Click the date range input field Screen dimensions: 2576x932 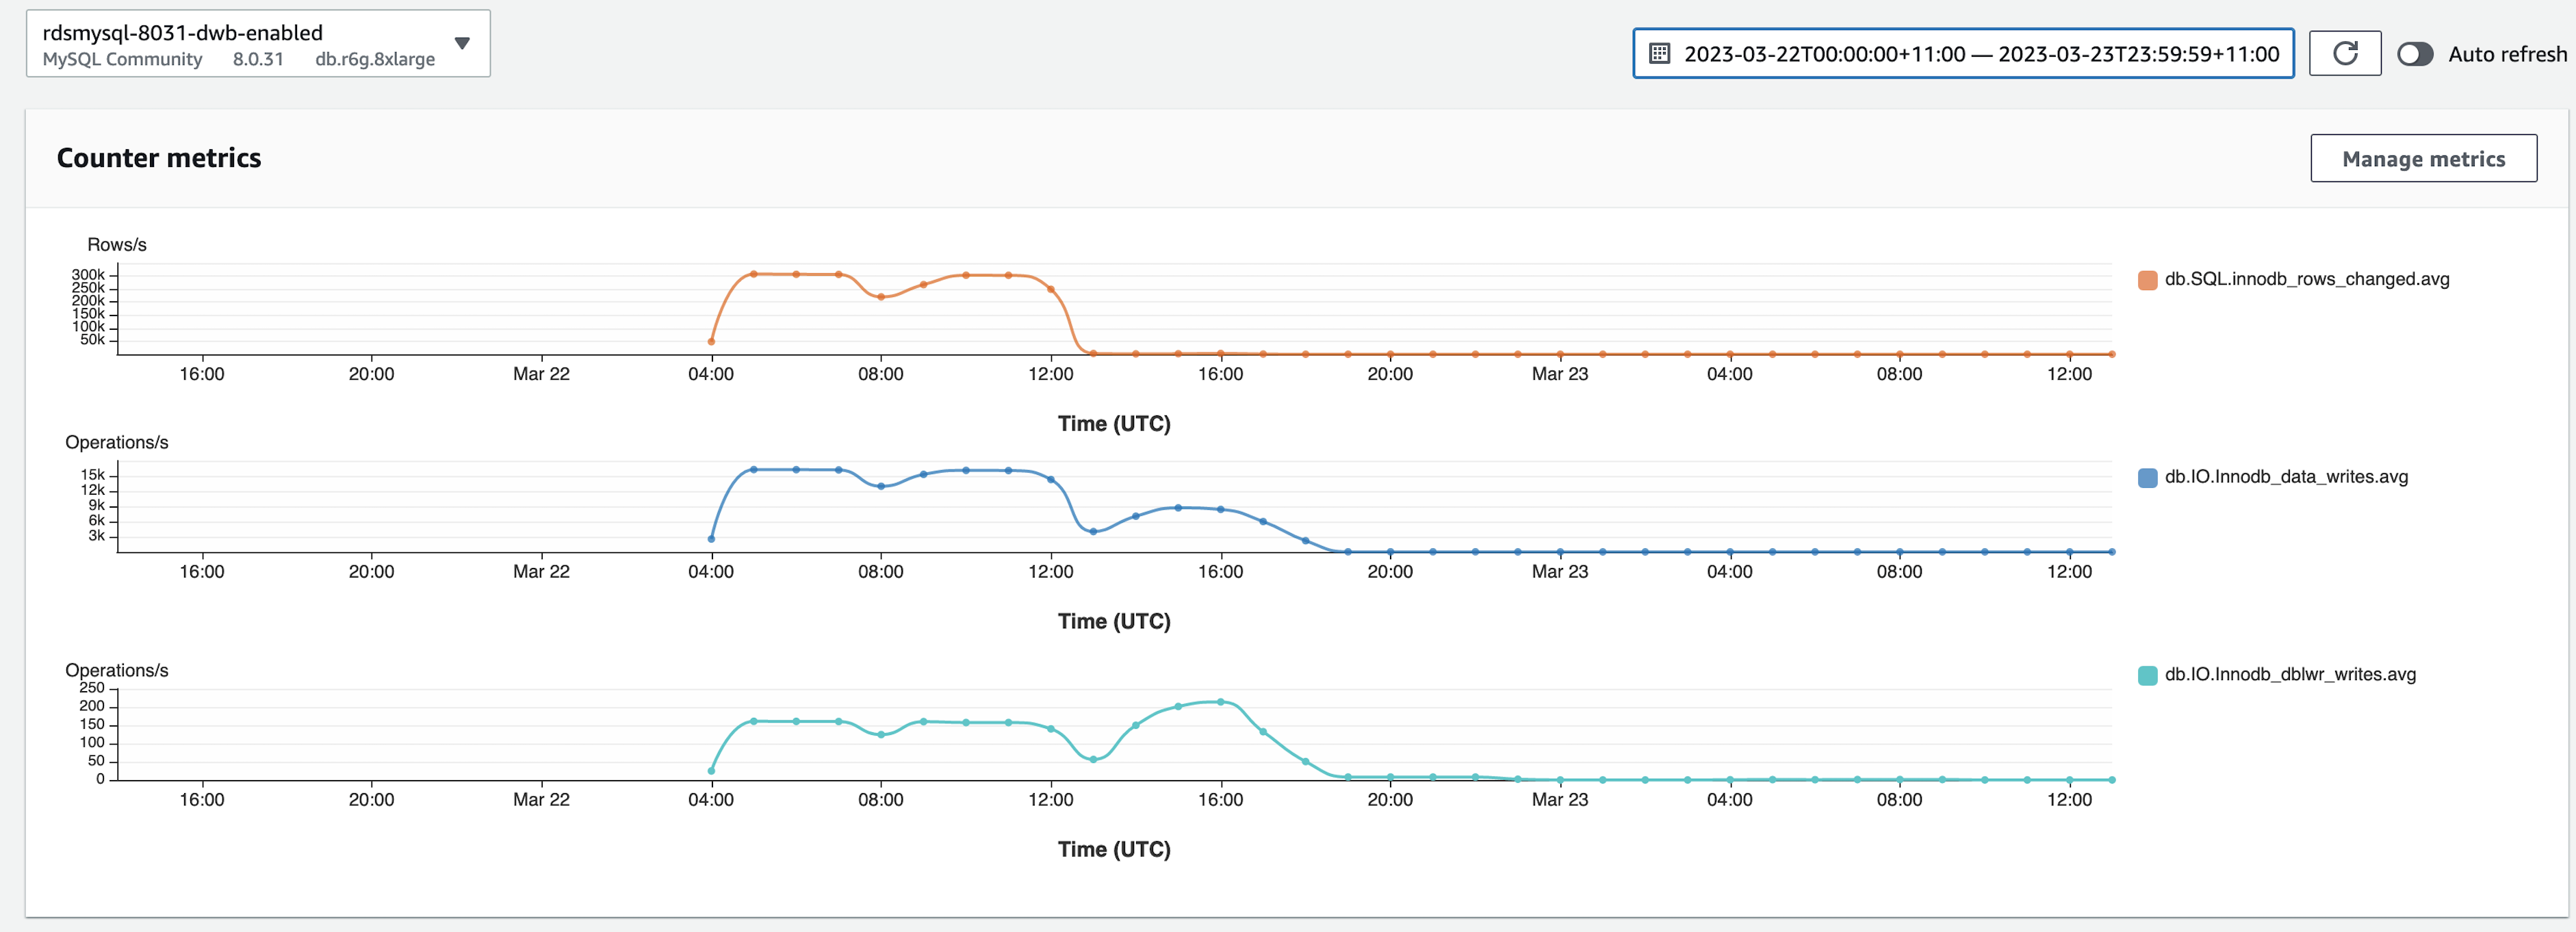[1980, 54]
